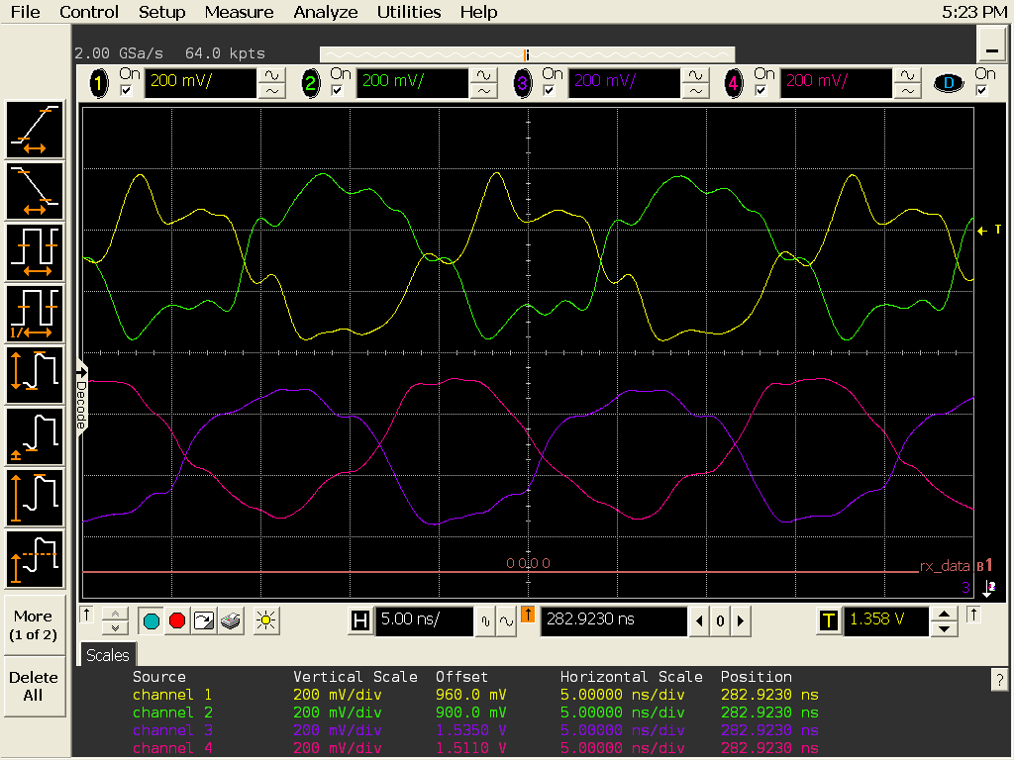
Task: Click the Single acquisition button
Action: (204, 621)
